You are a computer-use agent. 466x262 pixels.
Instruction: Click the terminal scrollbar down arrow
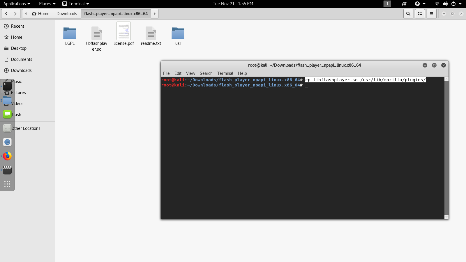point(446,217)
